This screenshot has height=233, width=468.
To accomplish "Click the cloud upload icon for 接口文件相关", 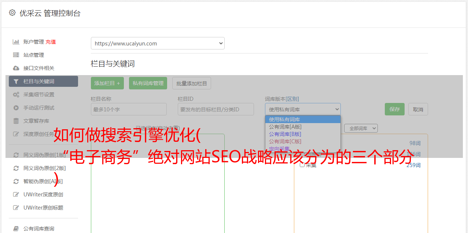I will [x=16, y=68].
